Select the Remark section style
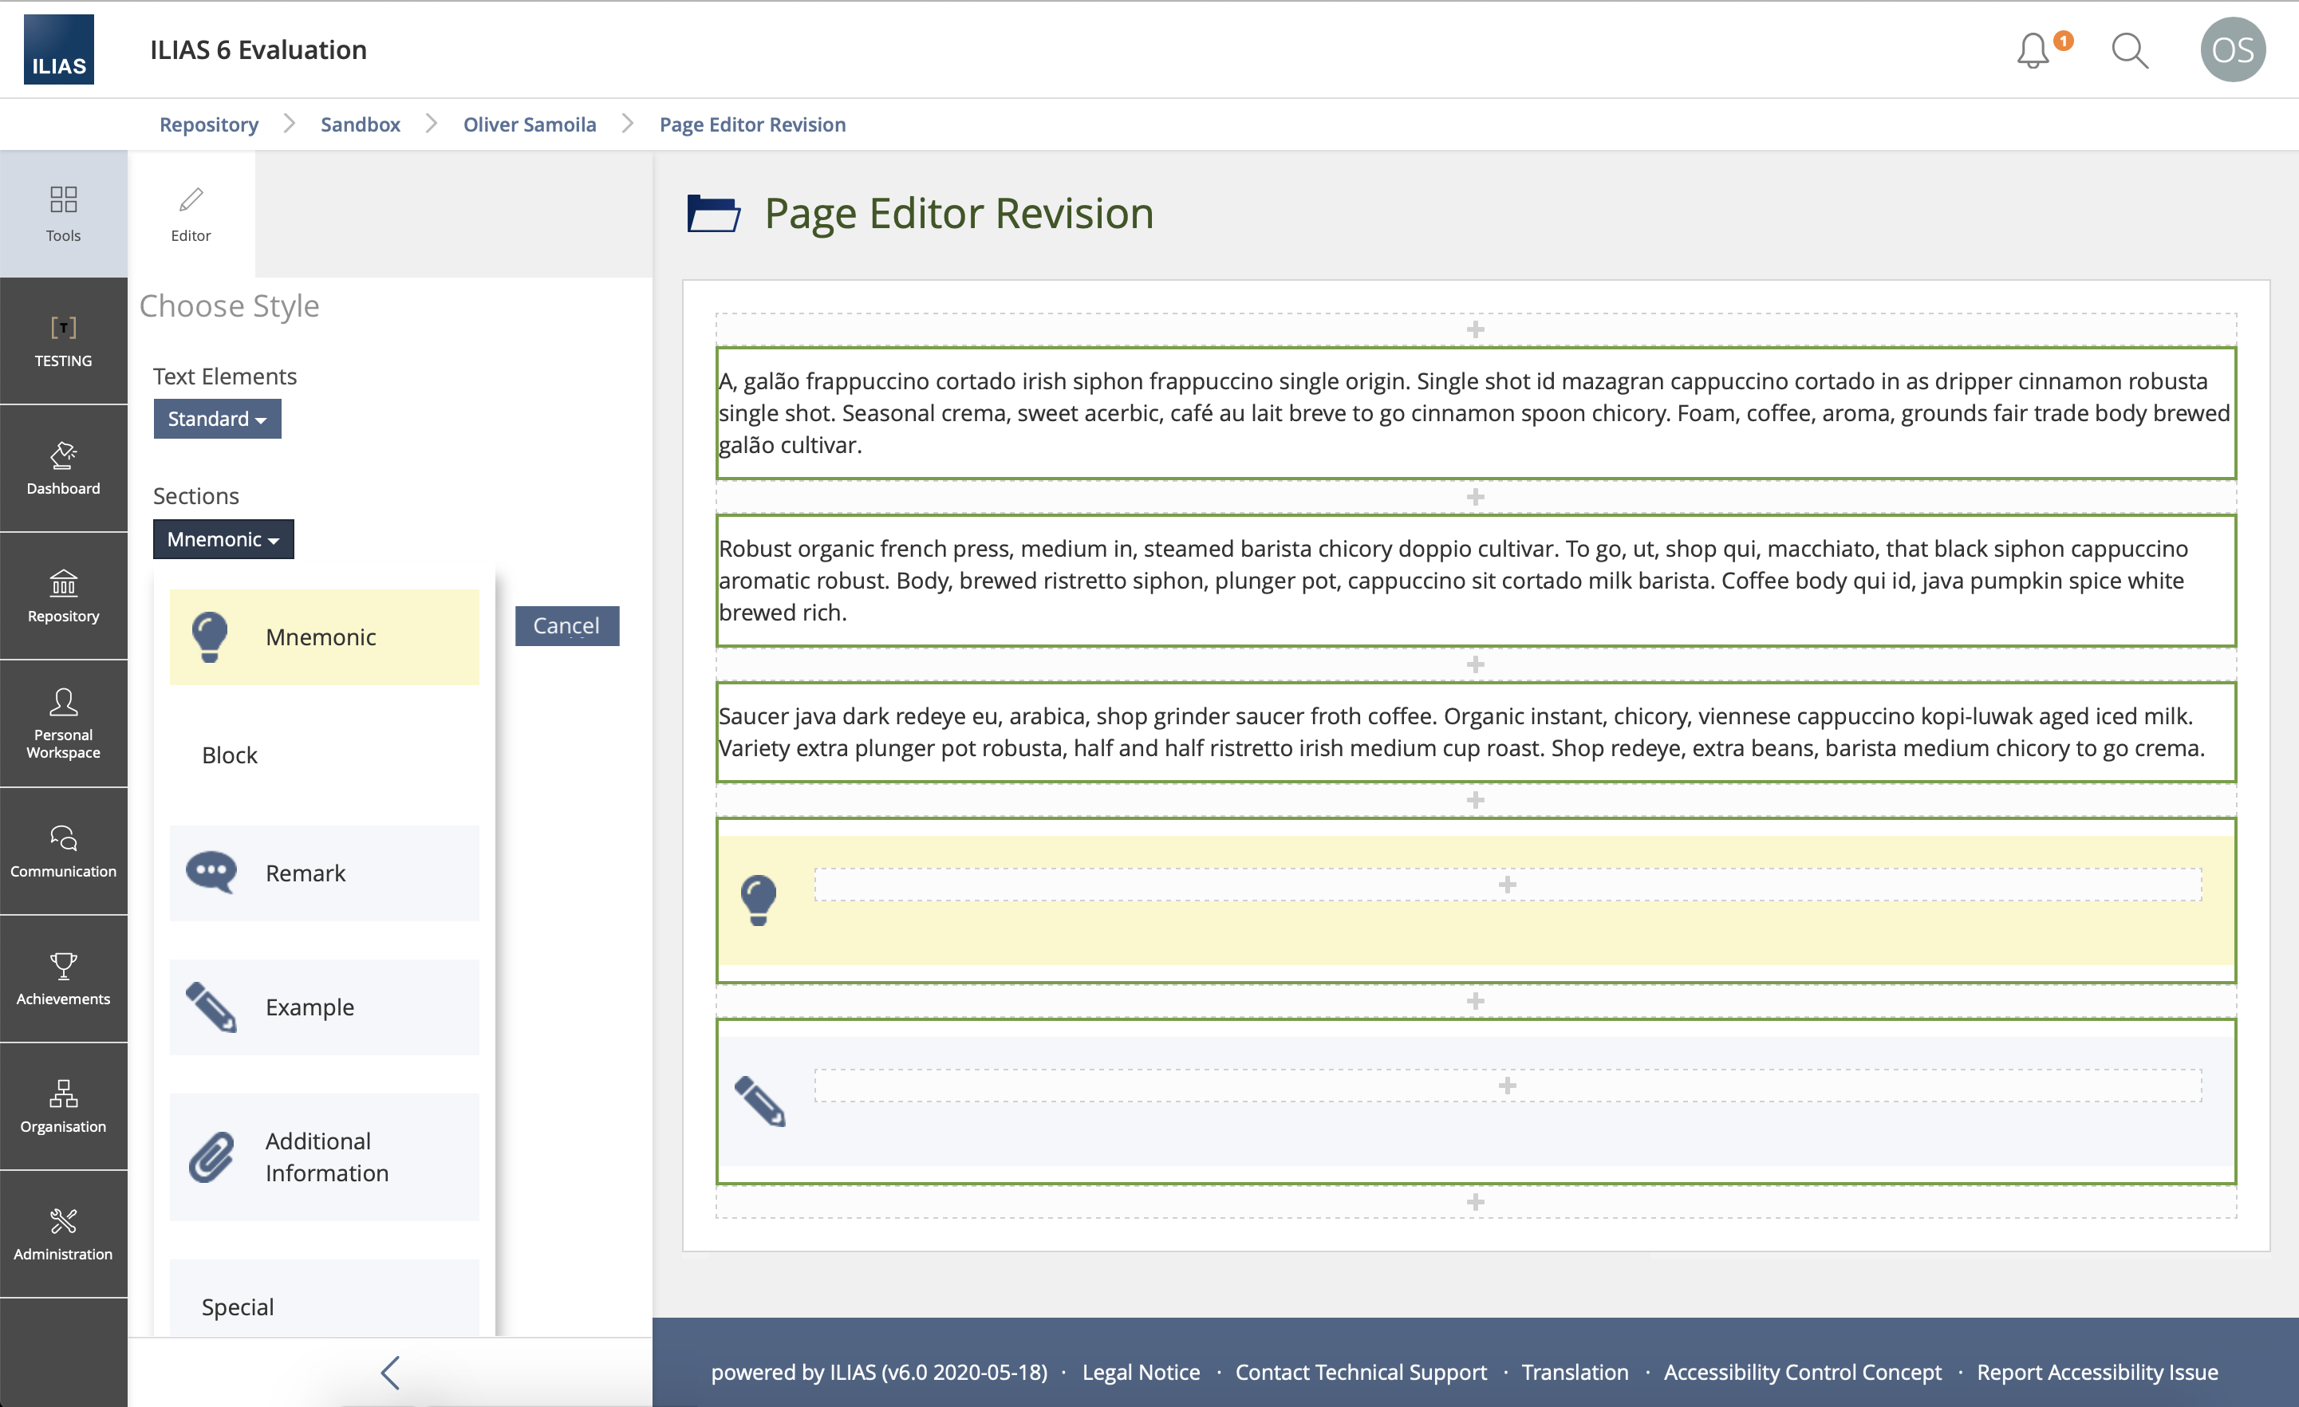 (324, 873)
